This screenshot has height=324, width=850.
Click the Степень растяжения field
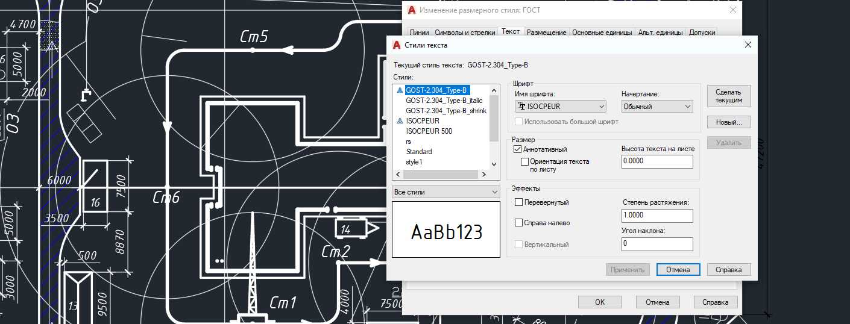pyautogui.click(x=657, y=216)
